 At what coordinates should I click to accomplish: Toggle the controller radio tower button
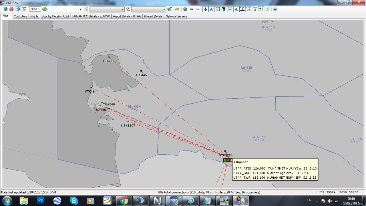(x=224, y=9)
